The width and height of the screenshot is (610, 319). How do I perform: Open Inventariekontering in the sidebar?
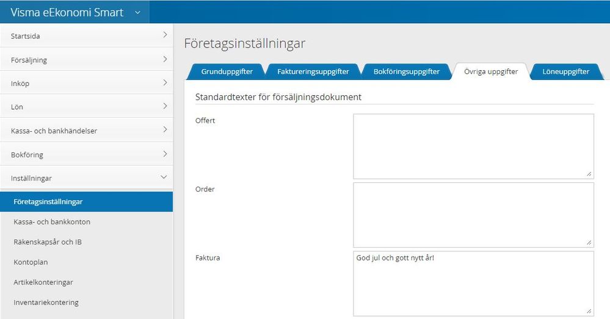[46, 302]
